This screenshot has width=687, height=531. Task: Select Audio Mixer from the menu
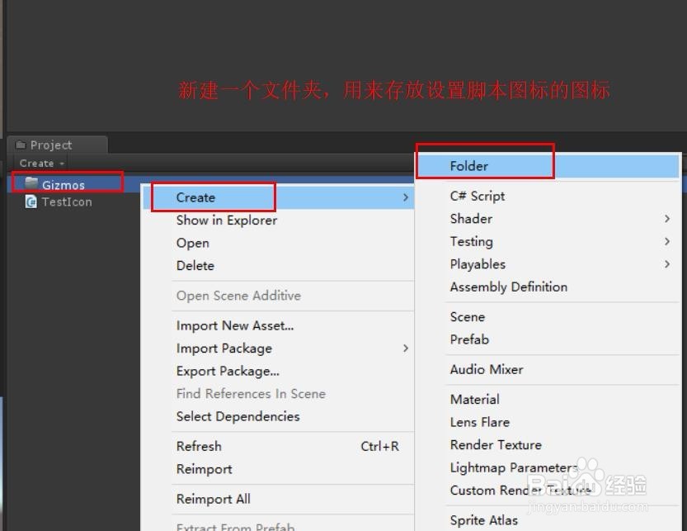click(485, 369)
